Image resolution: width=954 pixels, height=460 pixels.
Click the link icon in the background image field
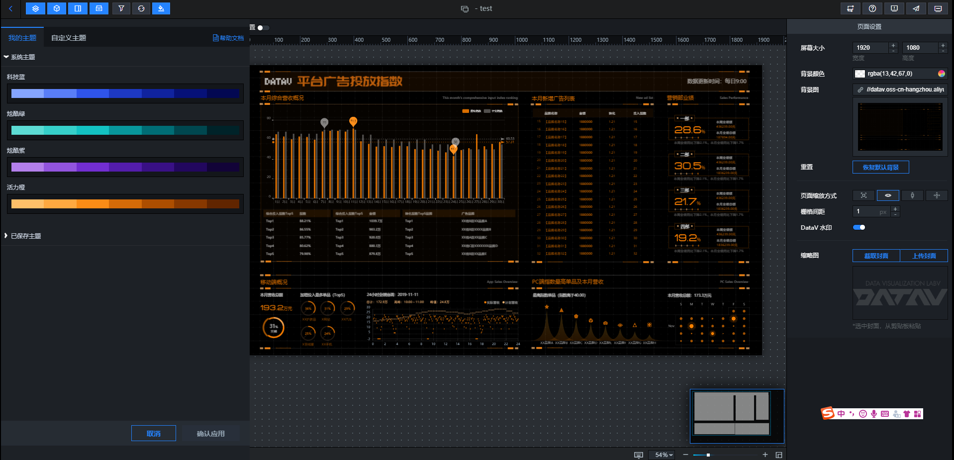click(860, 90)
